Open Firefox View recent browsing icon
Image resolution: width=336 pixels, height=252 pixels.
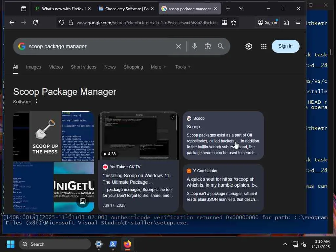pos(24,9)
